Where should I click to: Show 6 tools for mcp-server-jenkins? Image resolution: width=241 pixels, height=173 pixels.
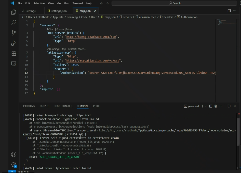click(x=60, y=29)
